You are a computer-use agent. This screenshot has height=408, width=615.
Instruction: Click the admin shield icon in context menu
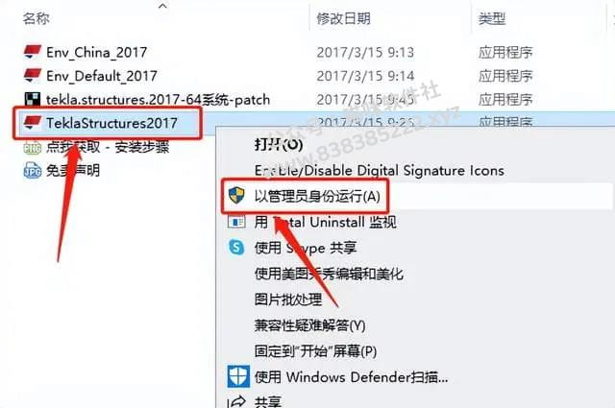[x=236, y=195]
